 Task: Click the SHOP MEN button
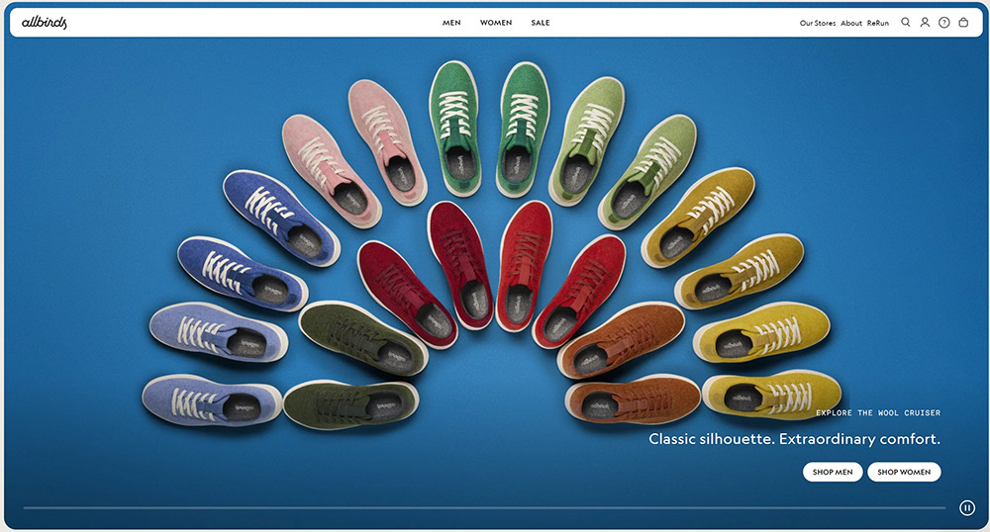833,472
